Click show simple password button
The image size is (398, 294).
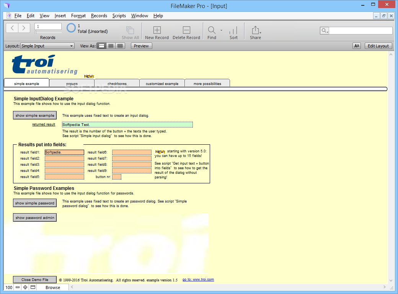click(35, 203)
